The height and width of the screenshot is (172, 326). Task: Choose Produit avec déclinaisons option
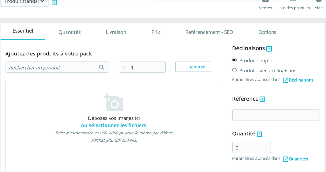[234, 70]
